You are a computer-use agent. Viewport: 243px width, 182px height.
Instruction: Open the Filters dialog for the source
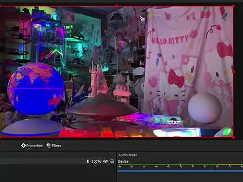pos(54,146)
